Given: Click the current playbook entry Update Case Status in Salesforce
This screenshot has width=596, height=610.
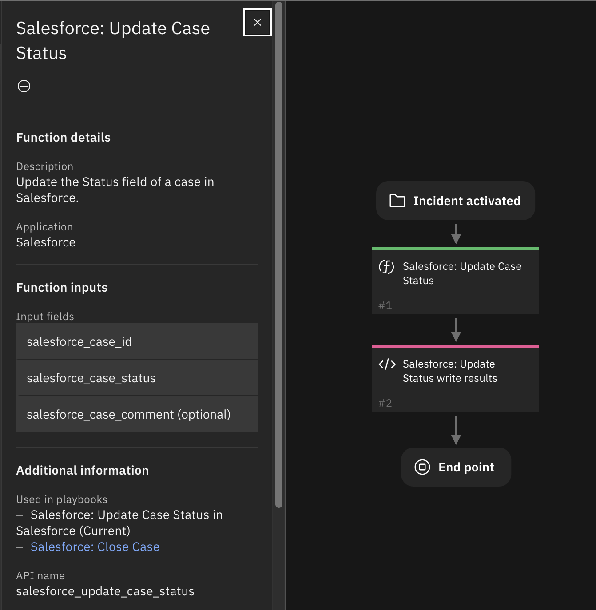Looking at the screenshot, I should coord(119,523).
